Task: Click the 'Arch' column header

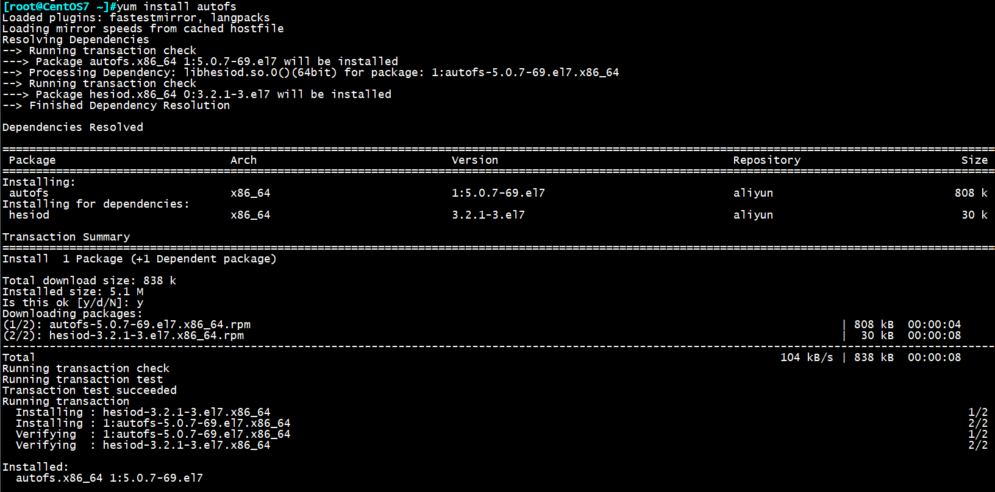Action: [243, 160]
